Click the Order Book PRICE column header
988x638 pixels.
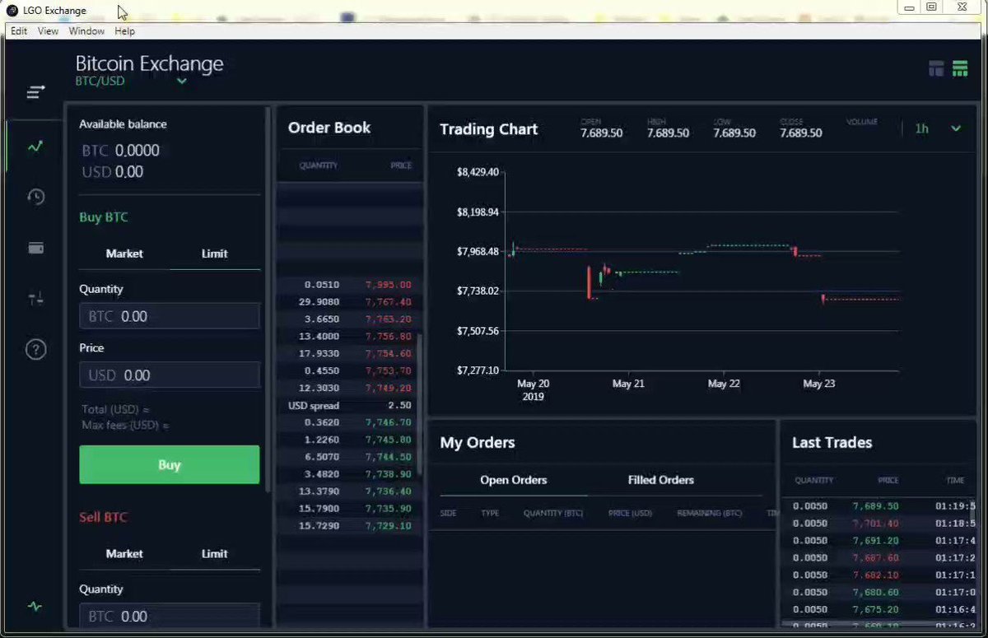(x=401, y=165)
